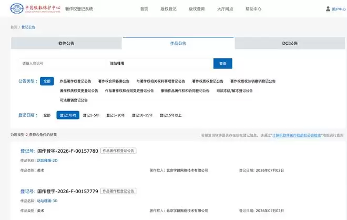347x220 pixels.
Task: Filter by 与著作权相关权利事项登记公告
Action: click(x=161, y=81)
